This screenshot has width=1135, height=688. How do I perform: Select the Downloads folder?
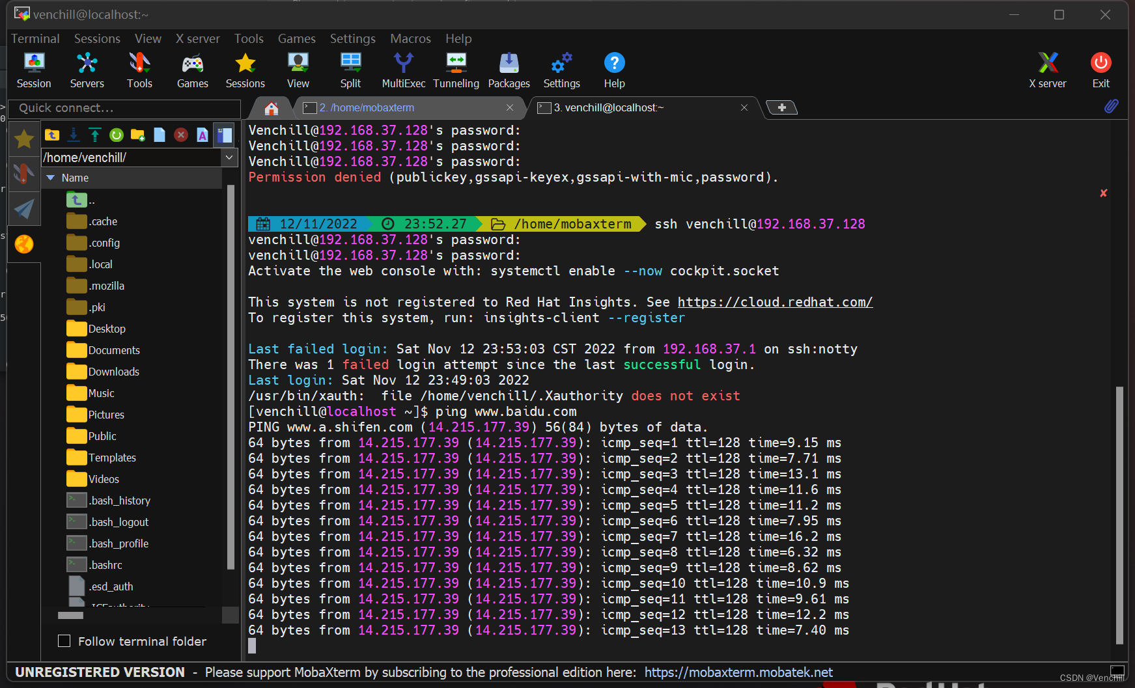(x=103, y=372)
